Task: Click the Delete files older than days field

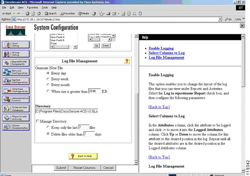Action: tap(89, 134)
